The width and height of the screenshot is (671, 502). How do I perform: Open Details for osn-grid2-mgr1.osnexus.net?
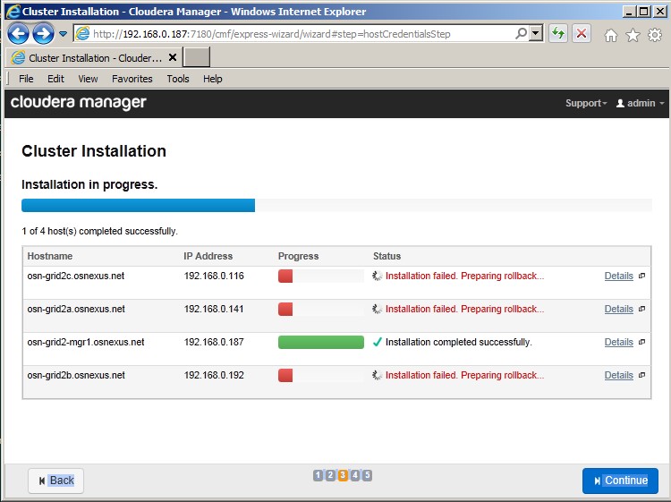pos(619,343)
